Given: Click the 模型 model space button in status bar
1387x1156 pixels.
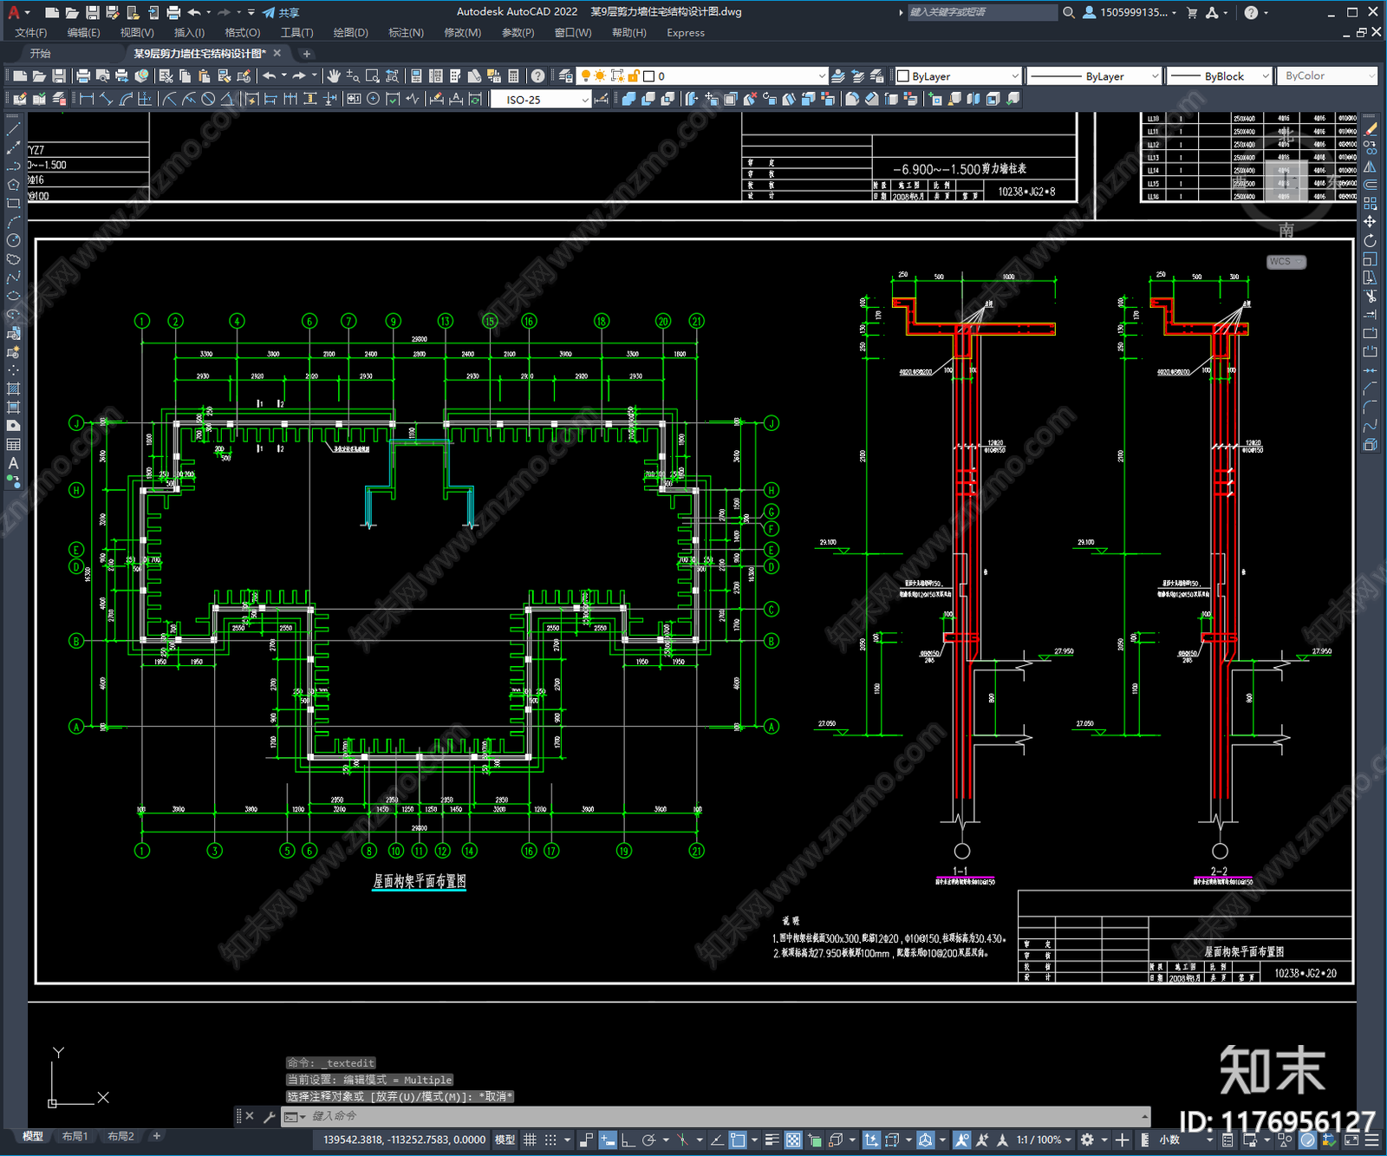Looking at the screenshot, I should coord(505,1140).
